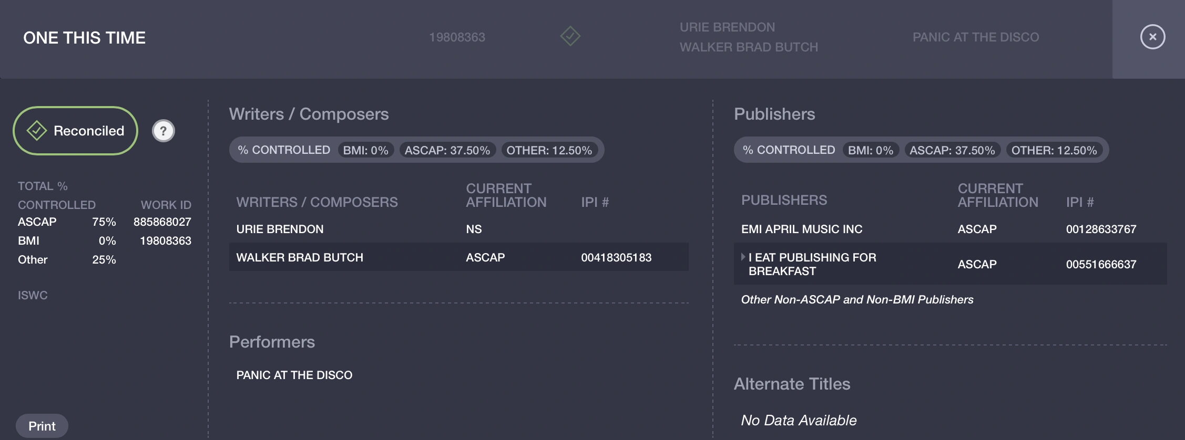
Task: Close the One This Time details panel
Action: click(1152, 37)
